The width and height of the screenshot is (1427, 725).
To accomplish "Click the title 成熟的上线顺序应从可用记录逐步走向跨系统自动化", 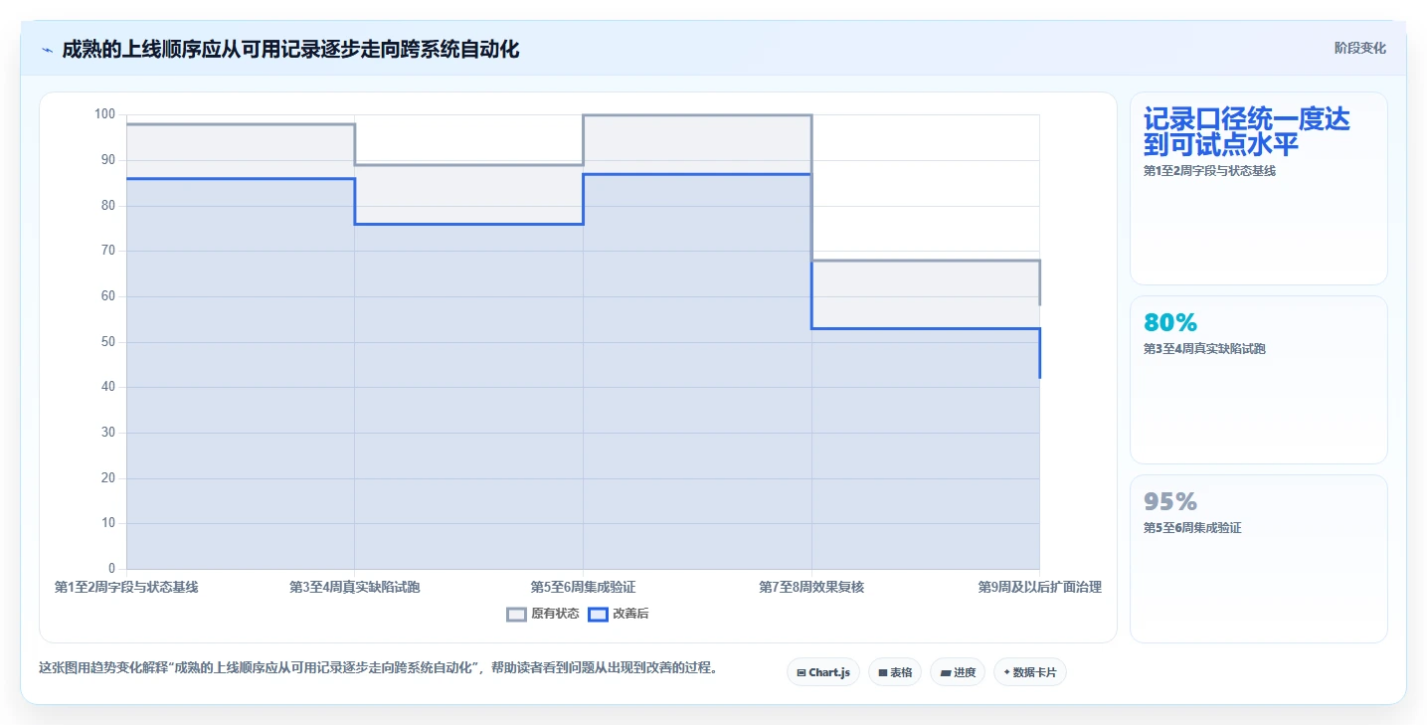I will coord(290,49).
